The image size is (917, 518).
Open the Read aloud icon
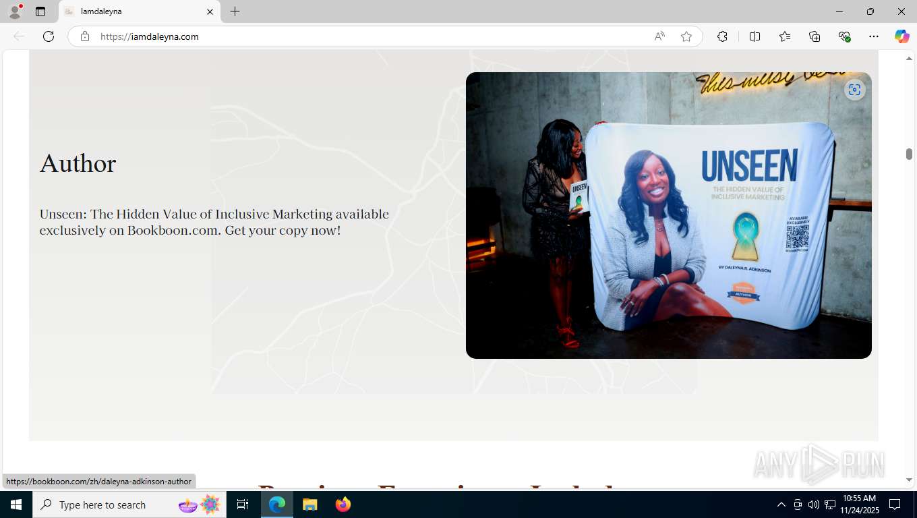659,36
